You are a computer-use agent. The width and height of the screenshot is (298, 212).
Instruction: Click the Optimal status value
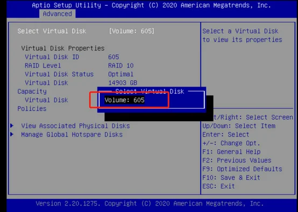tap(120, 74)
